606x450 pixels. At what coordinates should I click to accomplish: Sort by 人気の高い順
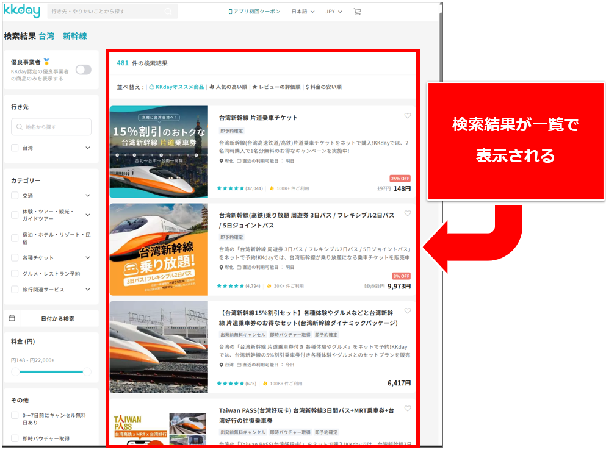point(228,87)
